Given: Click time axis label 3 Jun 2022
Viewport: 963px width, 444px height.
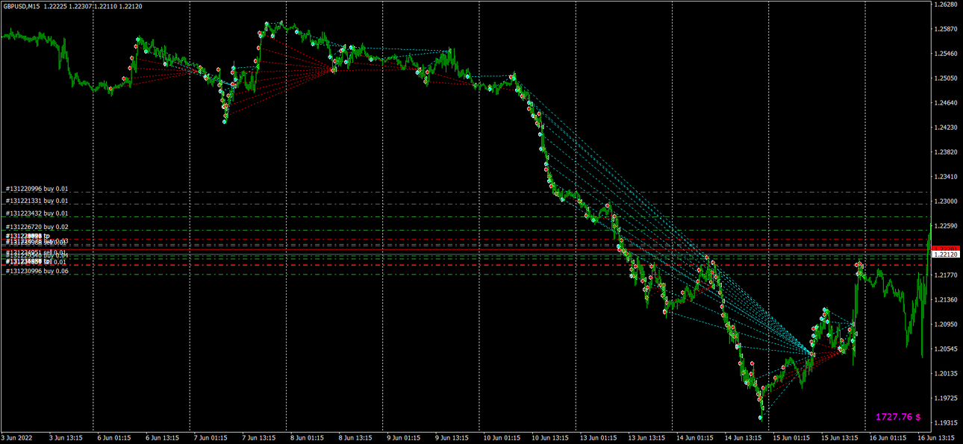Looking at the screenshot, I should (x=17, y=438).
